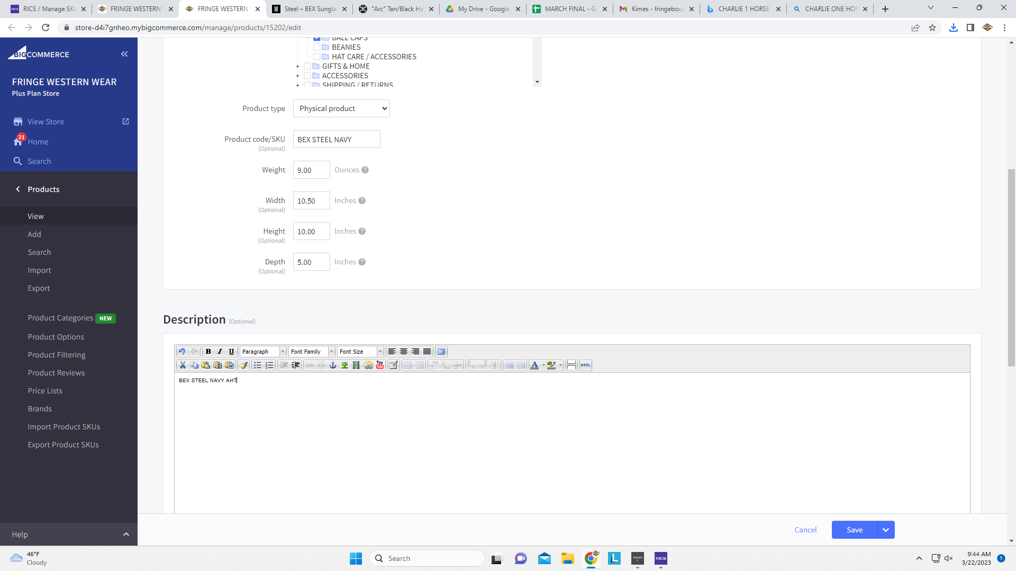Check the HAT CARE / ACCESSORIES checkbox

[x=317, y=57]
